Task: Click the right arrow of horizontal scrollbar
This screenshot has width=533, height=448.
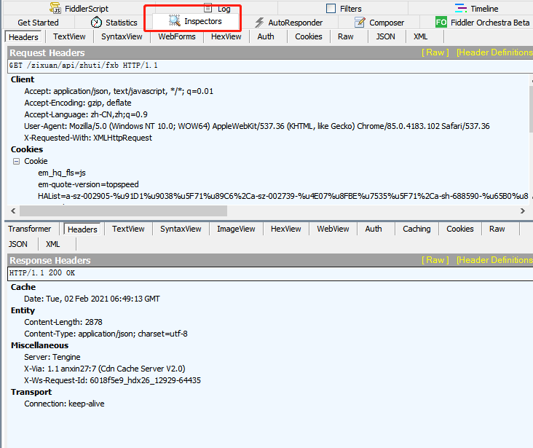Action: (523, 211)
